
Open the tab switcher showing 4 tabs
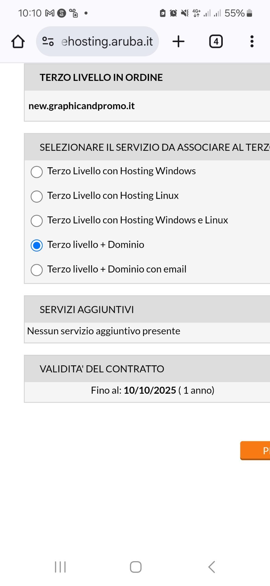click(216, 42)
